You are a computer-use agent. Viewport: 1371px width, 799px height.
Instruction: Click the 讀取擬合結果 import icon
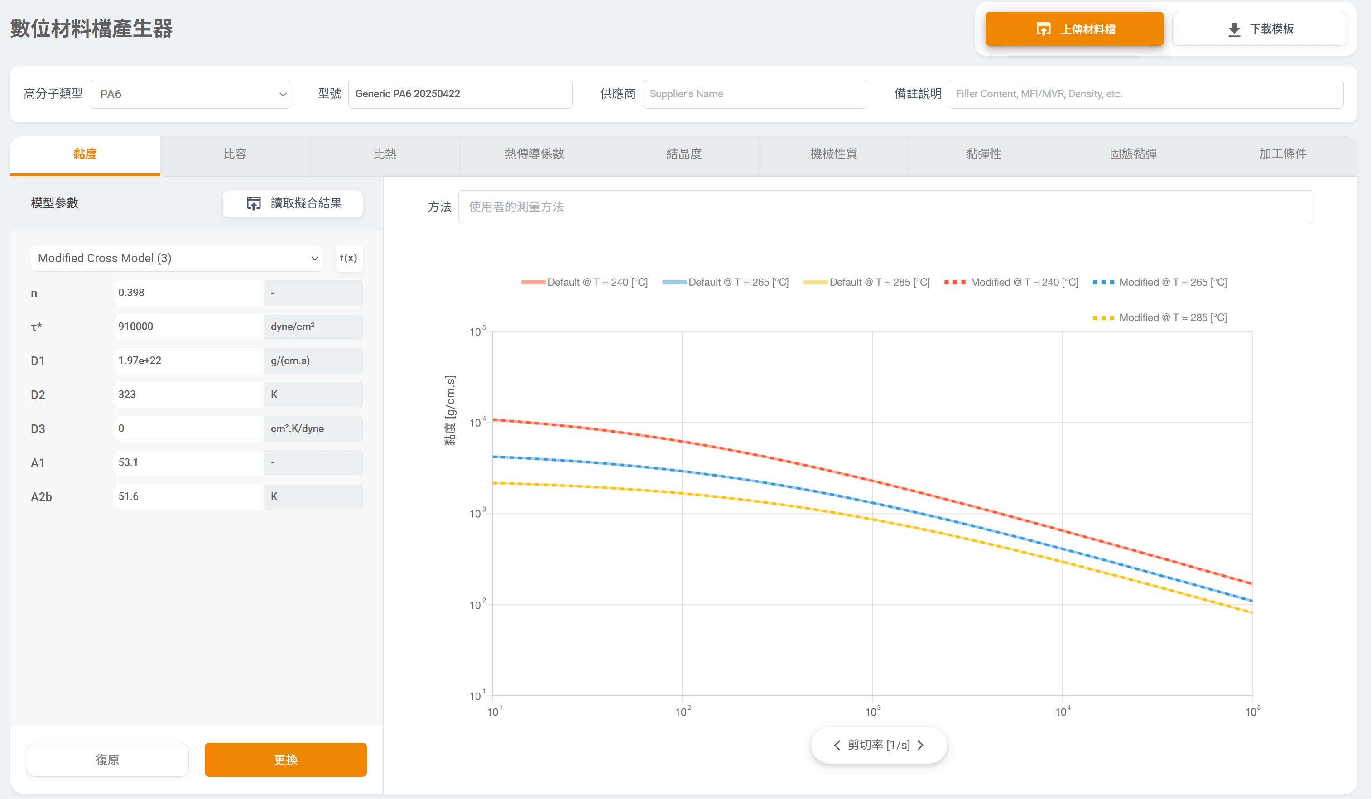[x=254, y=203]
